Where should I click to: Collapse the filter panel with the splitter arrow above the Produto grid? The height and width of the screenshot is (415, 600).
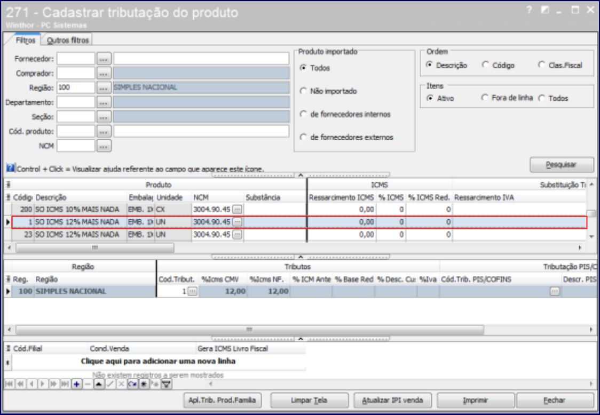pyautogui.click(x=301, y=175)
